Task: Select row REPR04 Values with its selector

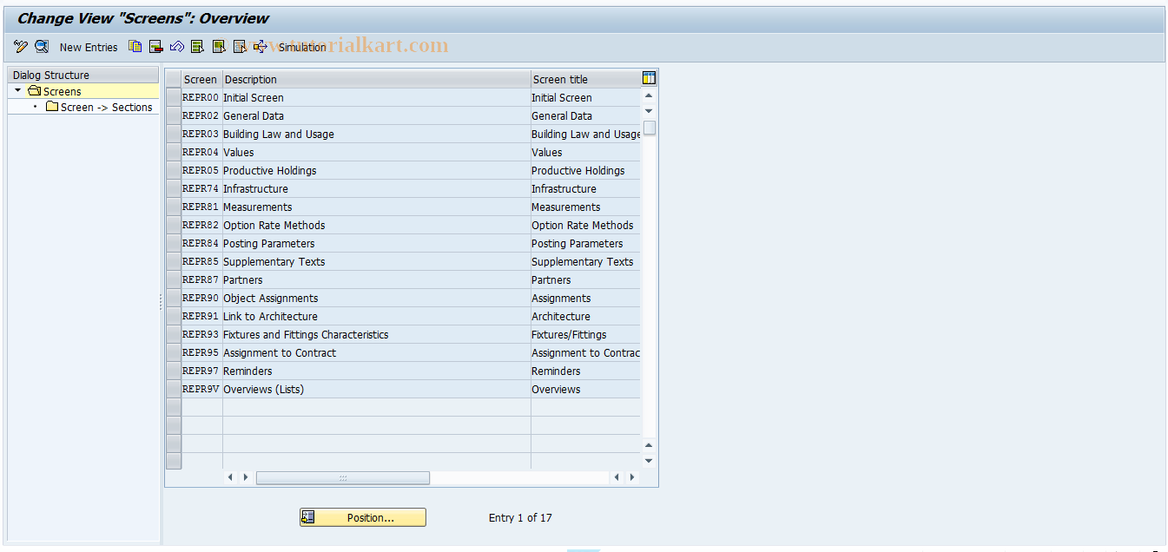Action: pos(174,152)
